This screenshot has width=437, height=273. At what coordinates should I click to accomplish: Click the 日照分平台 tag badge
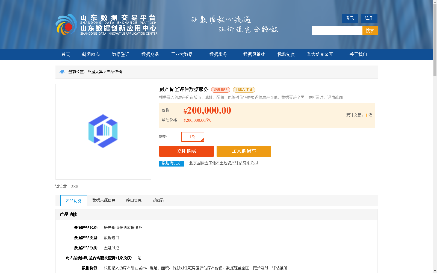[x=244, y=90]
